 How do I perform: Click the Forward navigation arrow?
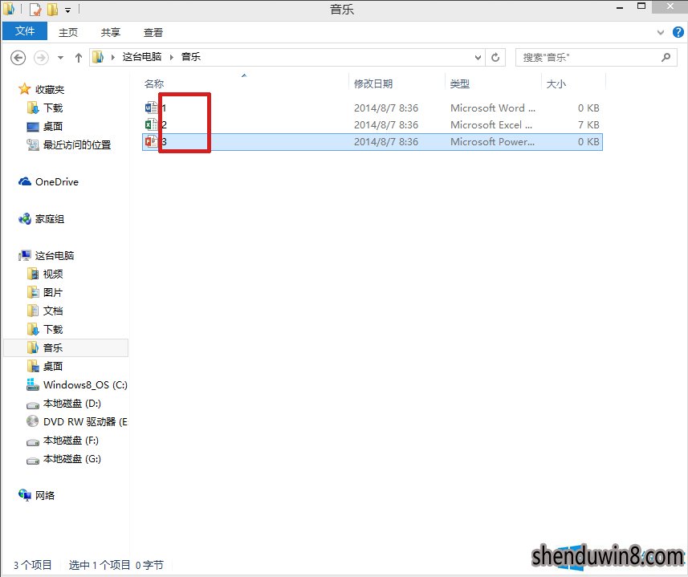(41, 58)
